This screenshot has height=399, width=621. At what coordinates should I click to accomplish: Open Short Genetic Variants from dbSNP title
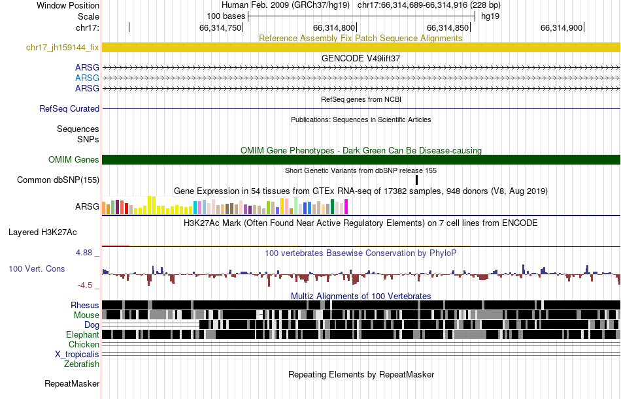(x=361, y=170)
